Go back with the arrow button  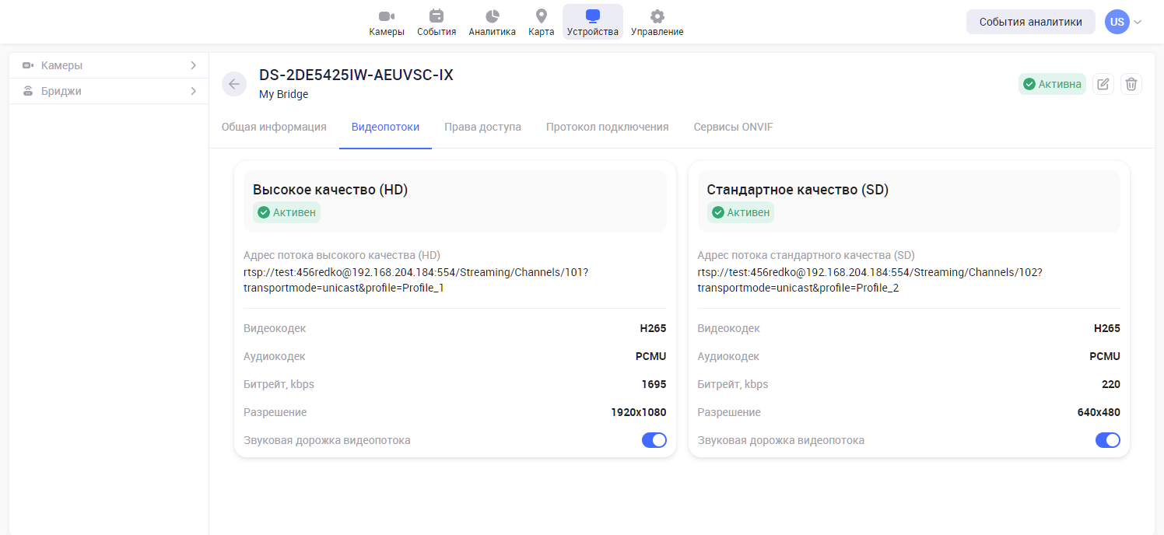234,84
